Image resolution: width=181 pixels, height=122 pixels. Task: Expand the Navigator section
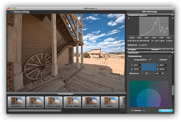point(172,50)
